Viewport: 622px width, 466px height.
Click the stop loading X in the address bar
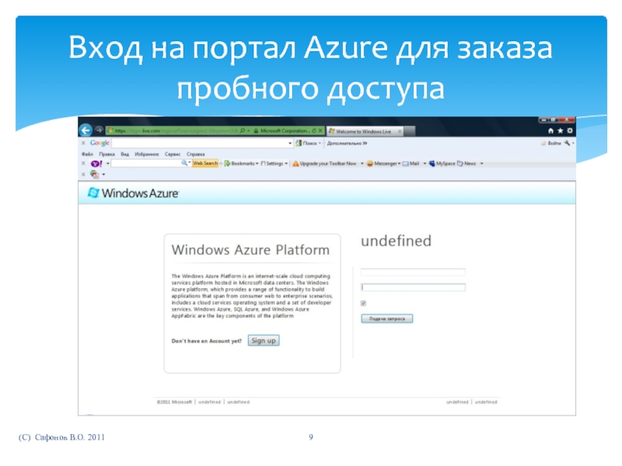point(320,130)
